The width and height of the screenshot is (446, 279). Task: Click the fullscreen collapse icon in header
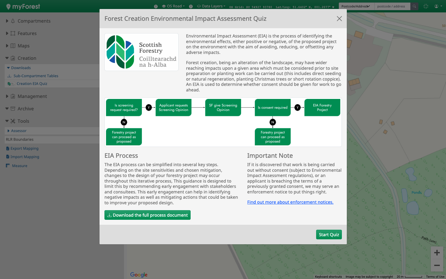click(x=426, y=6)
